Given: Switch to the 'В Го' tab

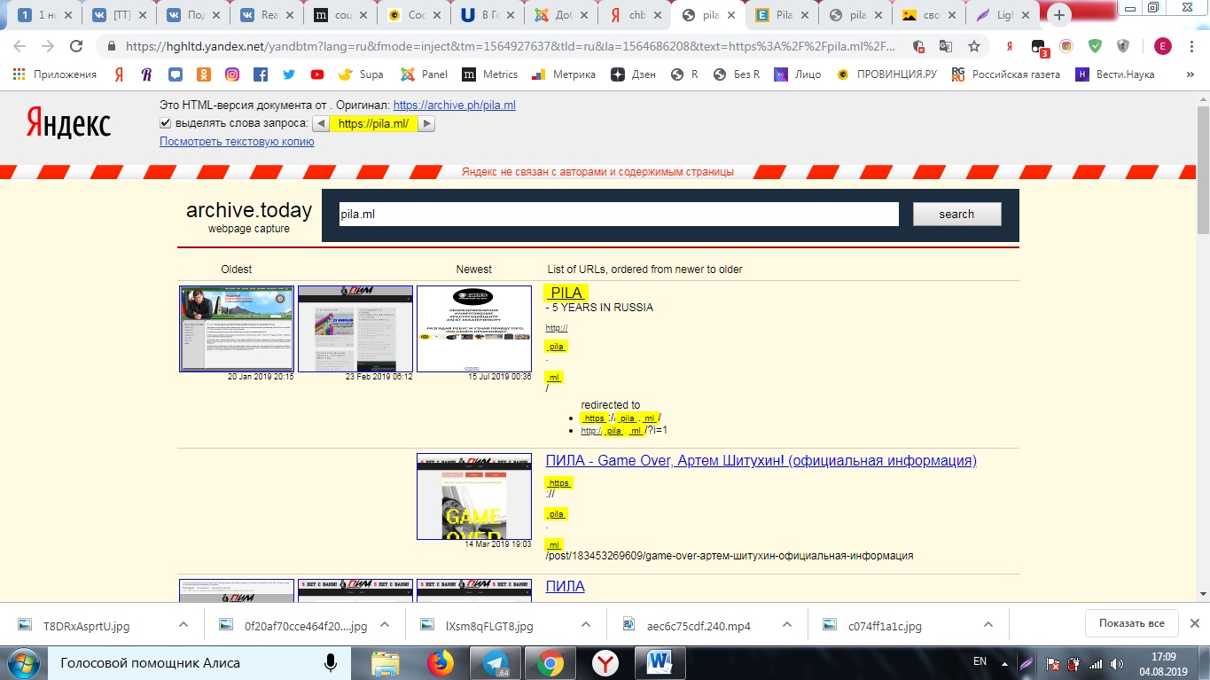Looking at the screenshot, I should [487, 15].
